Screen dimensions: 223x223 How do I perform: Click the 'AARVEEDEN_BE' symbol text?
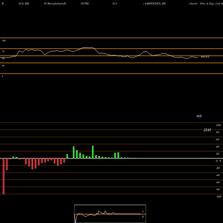(x=155, y=4)
